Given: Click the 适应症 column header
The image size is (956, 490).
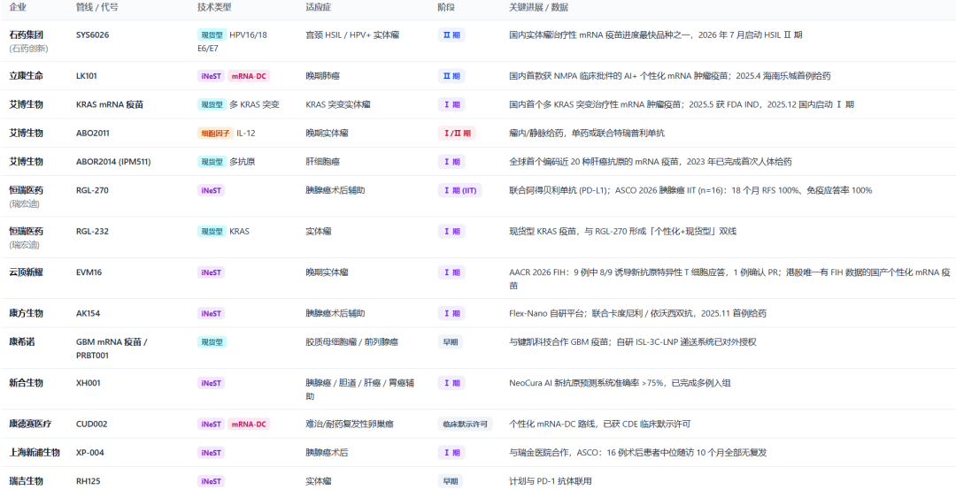Looking at the screenshot, I should click(319, 7).
